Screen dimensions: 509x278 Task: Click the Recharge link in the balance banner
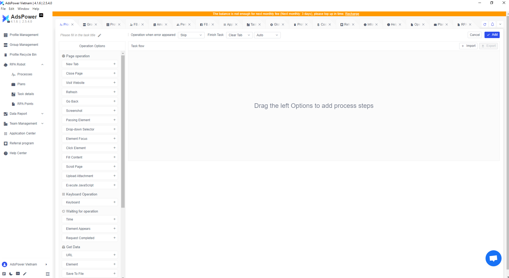[x=352, y=14]
